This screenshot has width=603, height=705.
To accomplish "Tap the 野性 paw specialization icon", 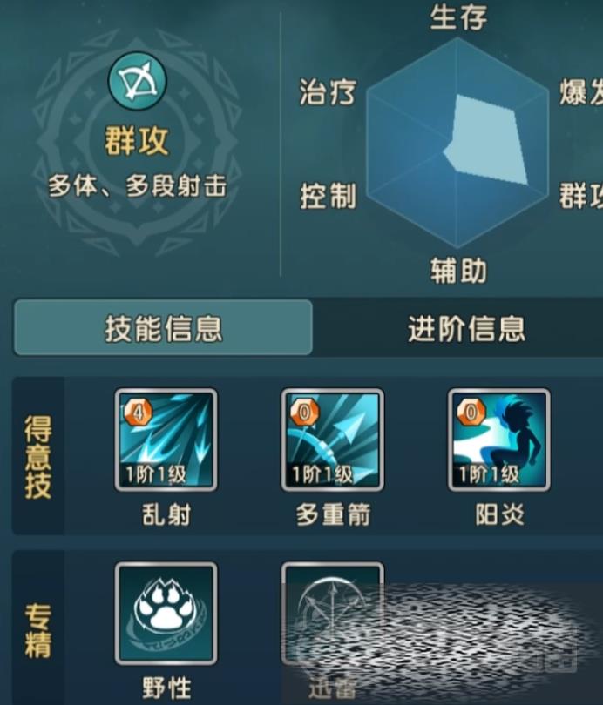I will [166, 614].
